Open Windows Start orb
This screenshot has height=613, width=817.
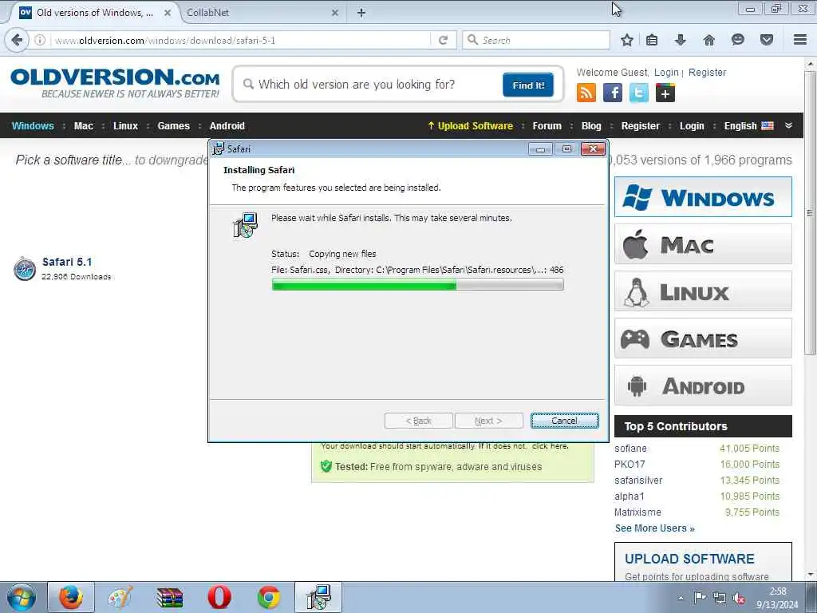pos(21,597)
